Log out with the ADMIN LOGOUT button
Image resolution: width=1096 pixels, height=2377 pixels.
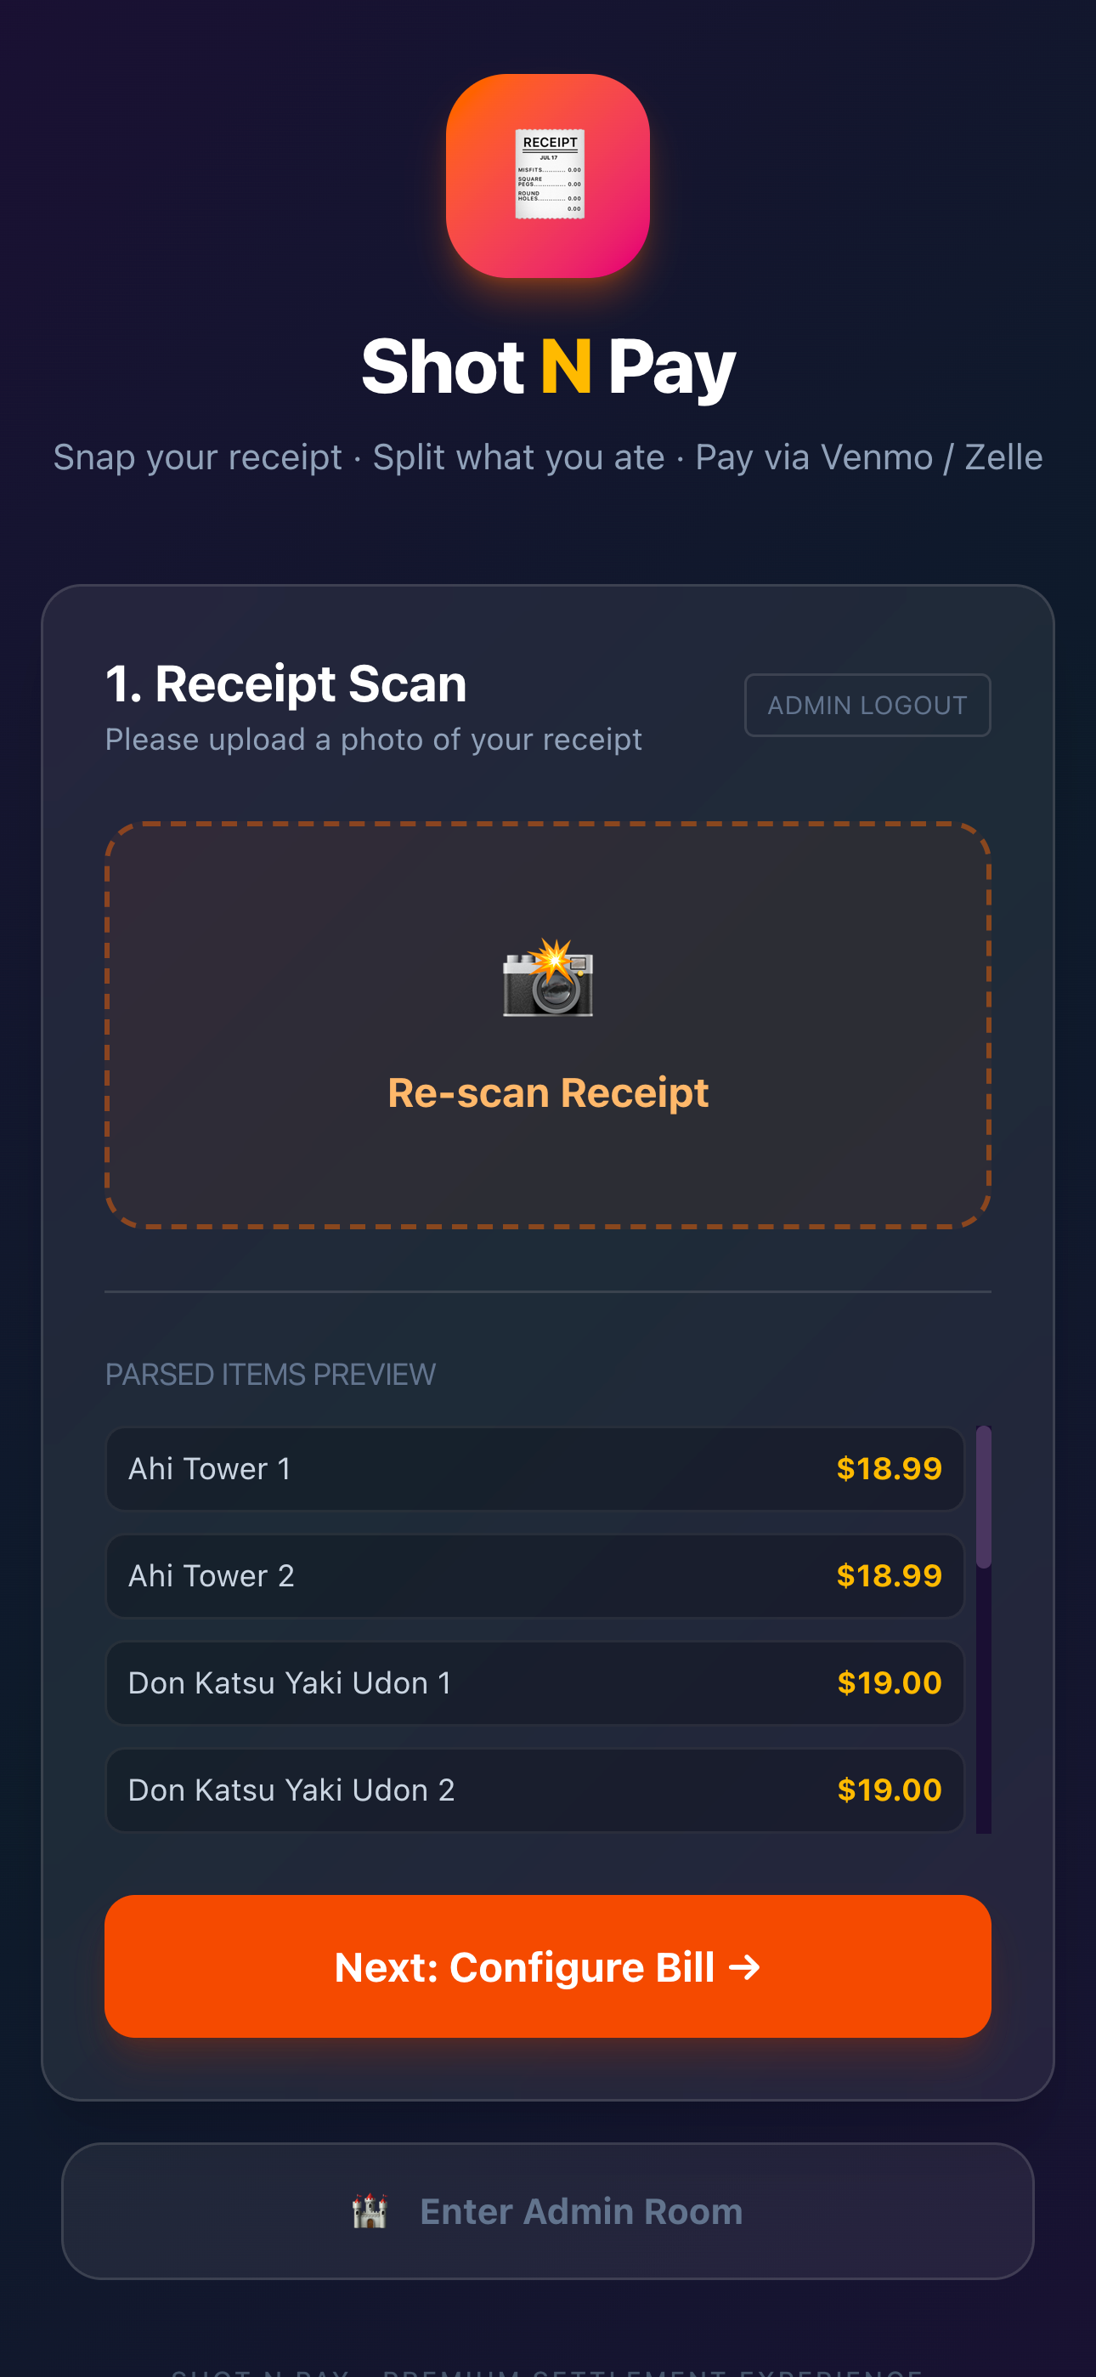[867, 705]
